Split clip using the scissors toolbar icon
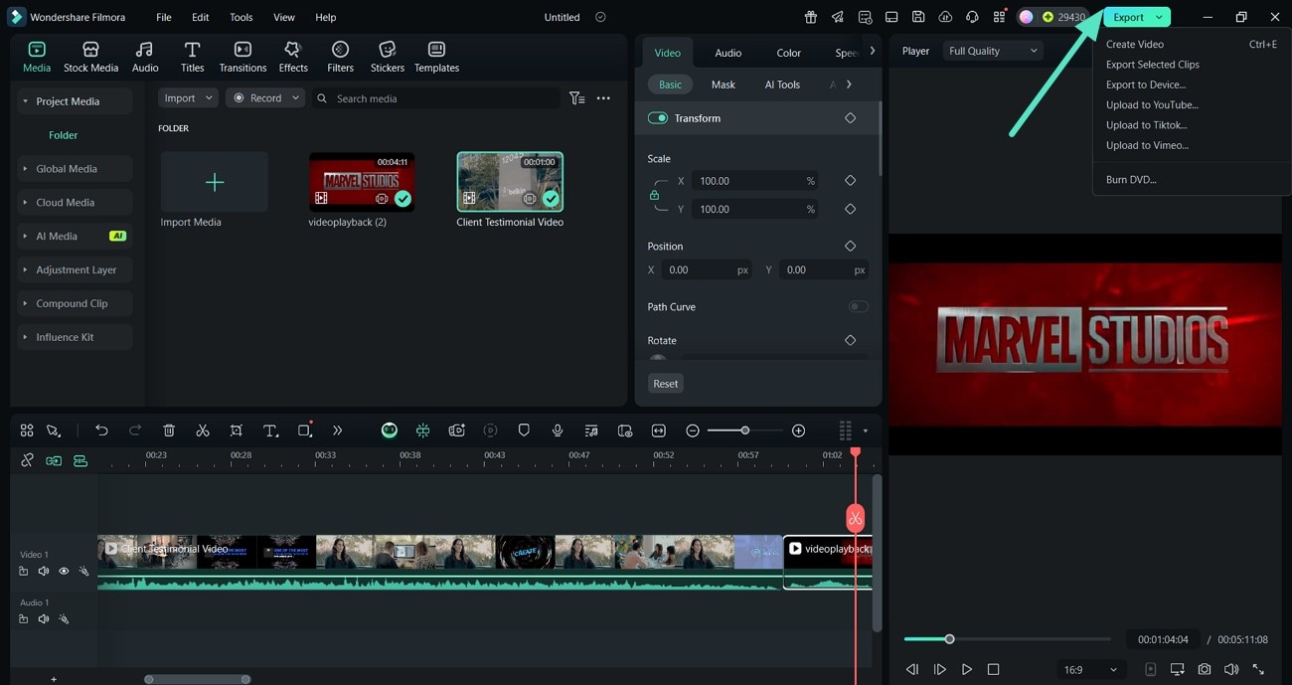The height and width of the screenshot is (685, 1292). pyautogui.click(x=203, y=430)
